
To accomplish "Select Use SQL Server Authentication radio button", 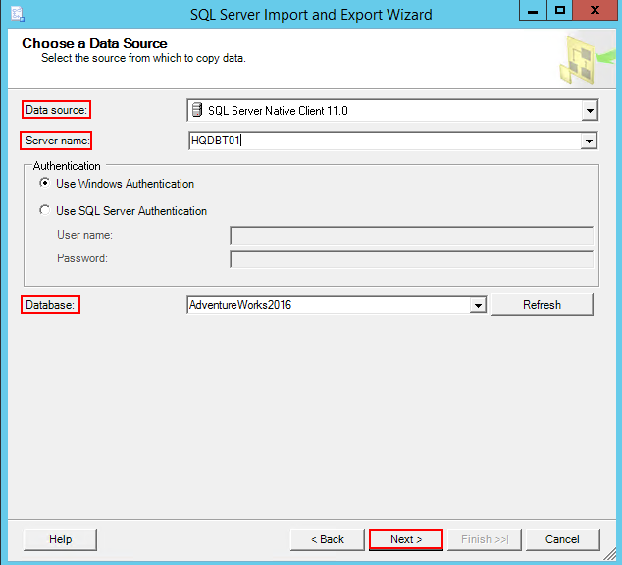I will click(x=45, y=210).
